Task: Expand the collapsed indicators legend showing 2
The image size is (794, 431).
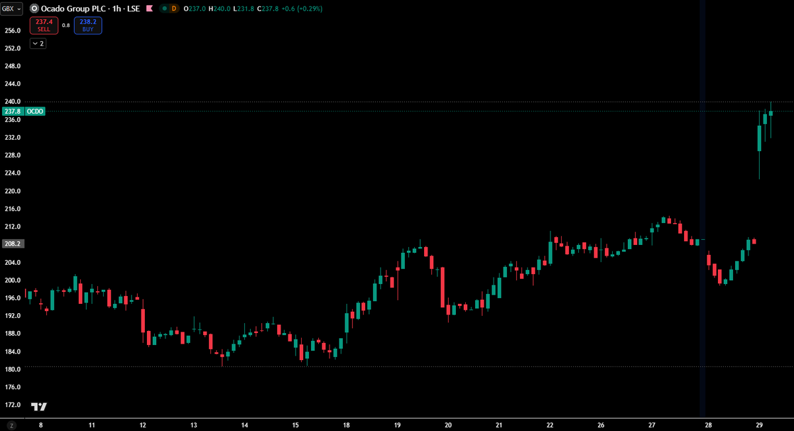Action: 38,43
